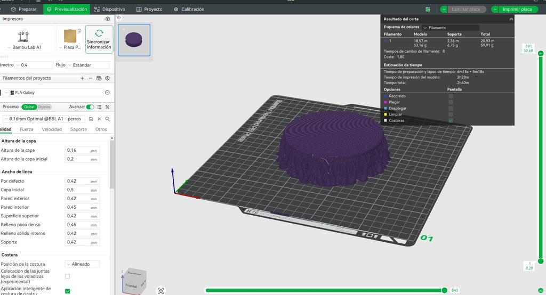This screenshot has height=295, width=546.
Task: Click the Laminar placa button
Action: [x=467, y=10]
